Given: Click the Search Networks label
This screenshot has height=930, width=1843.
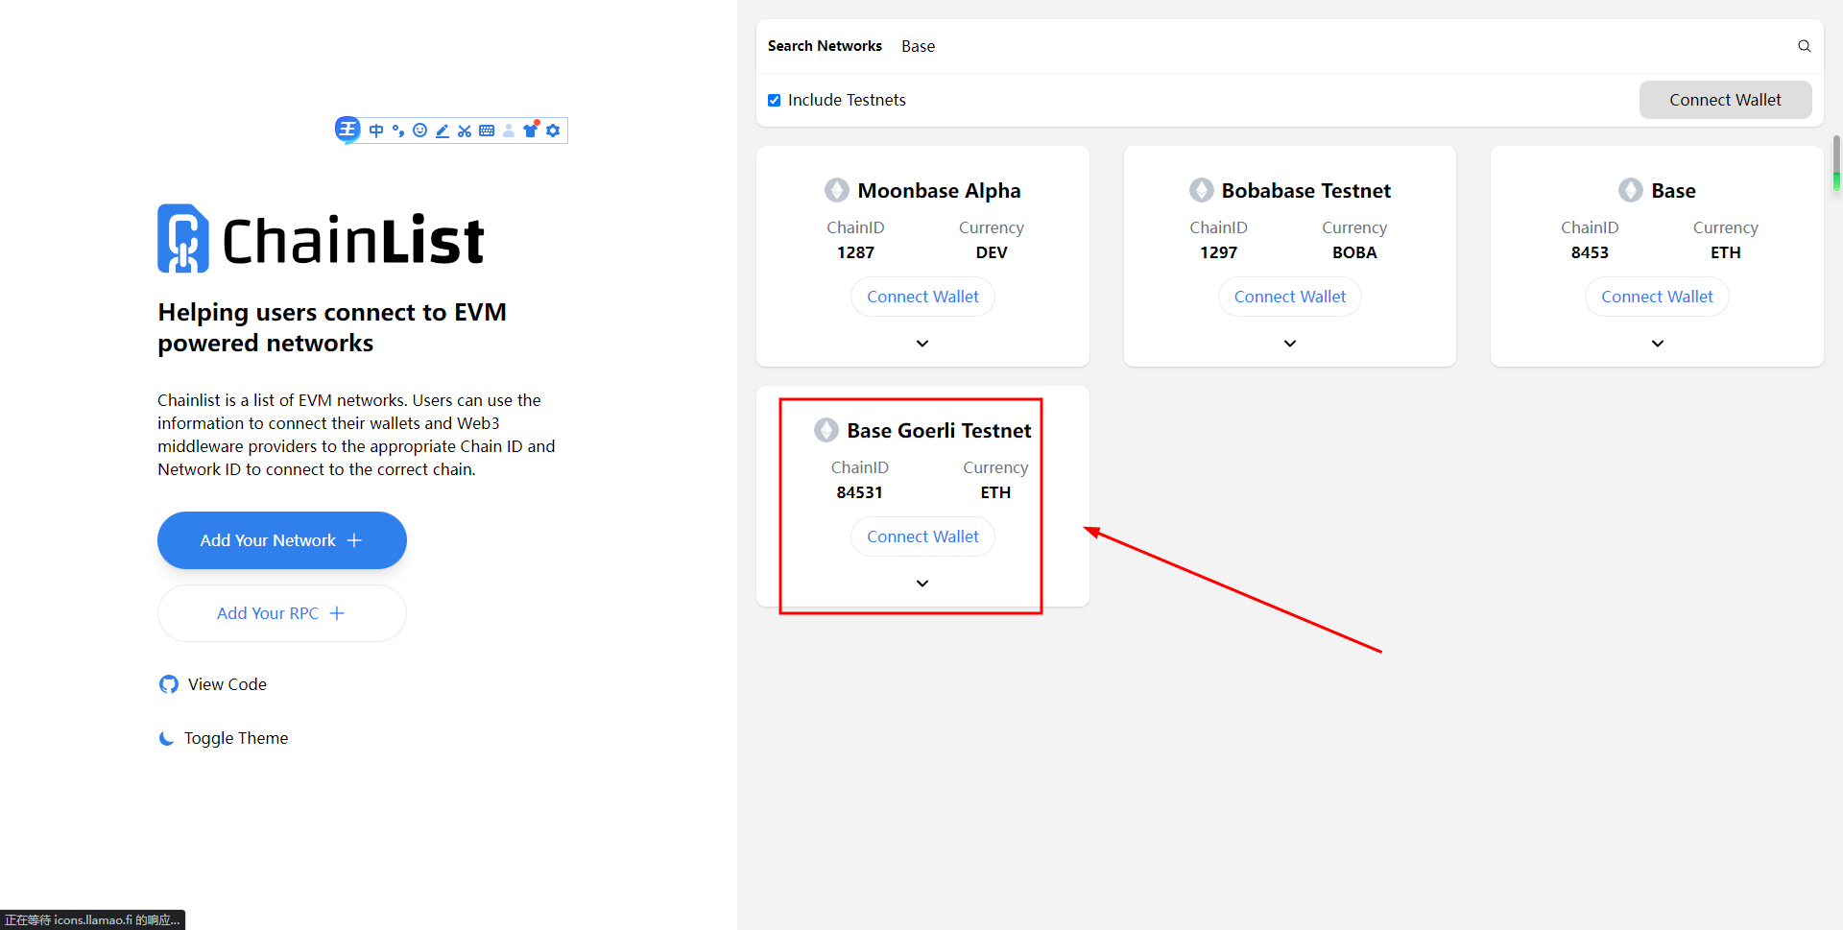Looking at the screenshot, I should [x=825, y=46].
